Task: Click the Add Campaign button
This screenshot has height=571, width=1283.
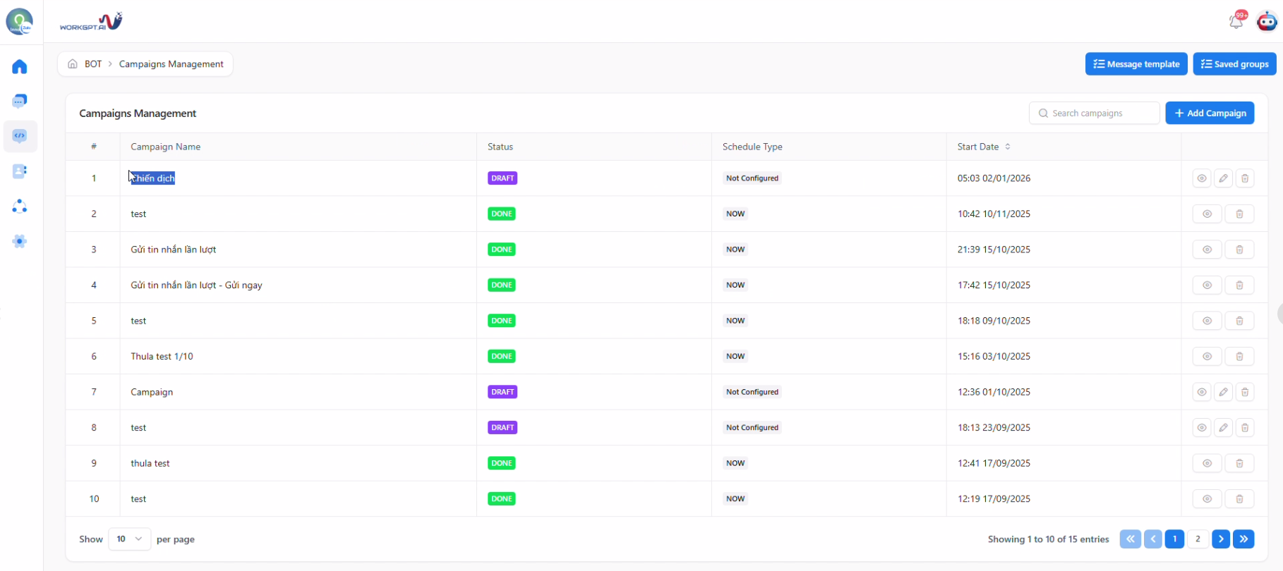Action: 1210,113
